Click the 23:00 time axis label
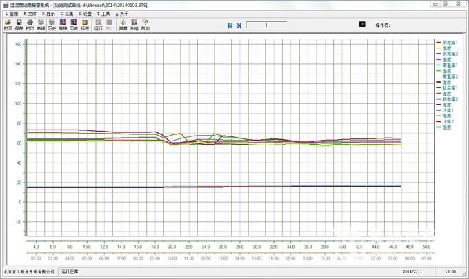 pos(392,258)
